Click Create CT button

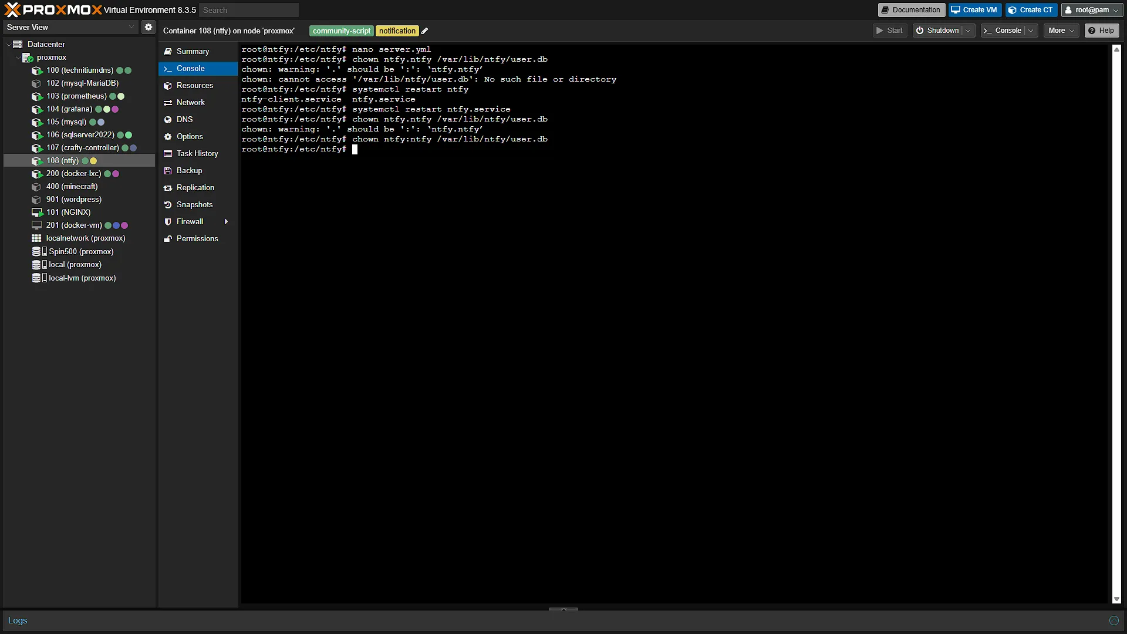pyautogui.click(x=1031, y=10)
